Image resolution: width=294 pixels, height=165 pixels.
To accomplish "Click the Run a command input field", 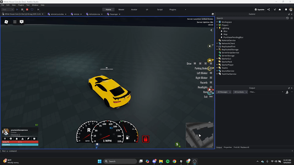I will (29, 150).
